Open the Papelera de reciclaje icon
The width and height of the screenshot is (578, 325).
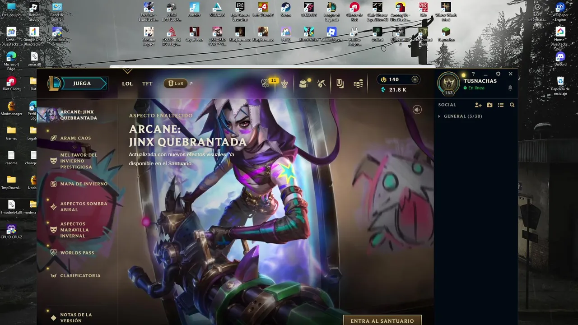560,85
